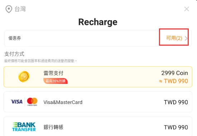Viewport: 197px width, 136px height.
Task: Click the location pin icon
Action: [9, 9]
